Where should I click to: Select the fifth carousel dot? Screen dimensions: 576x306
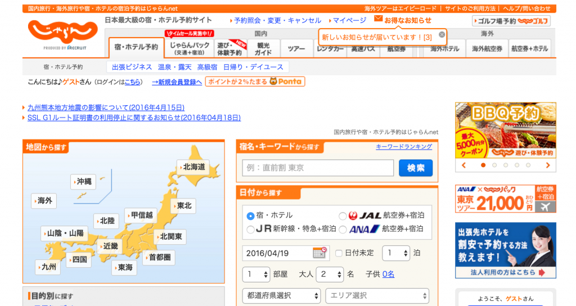pos(528,165)
